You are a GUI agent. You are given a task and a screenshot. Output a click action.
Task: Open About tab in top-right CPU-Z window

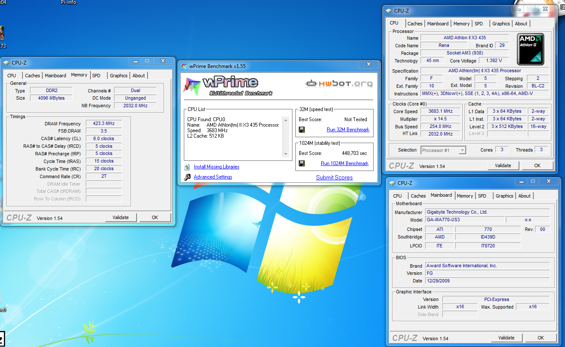point(521,24)
